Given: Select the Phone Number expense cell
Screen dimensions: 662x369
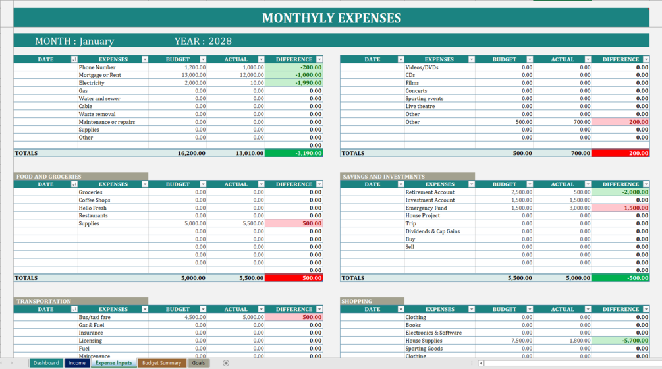Looking at the screenshot, I should click(x=113, y=67).
